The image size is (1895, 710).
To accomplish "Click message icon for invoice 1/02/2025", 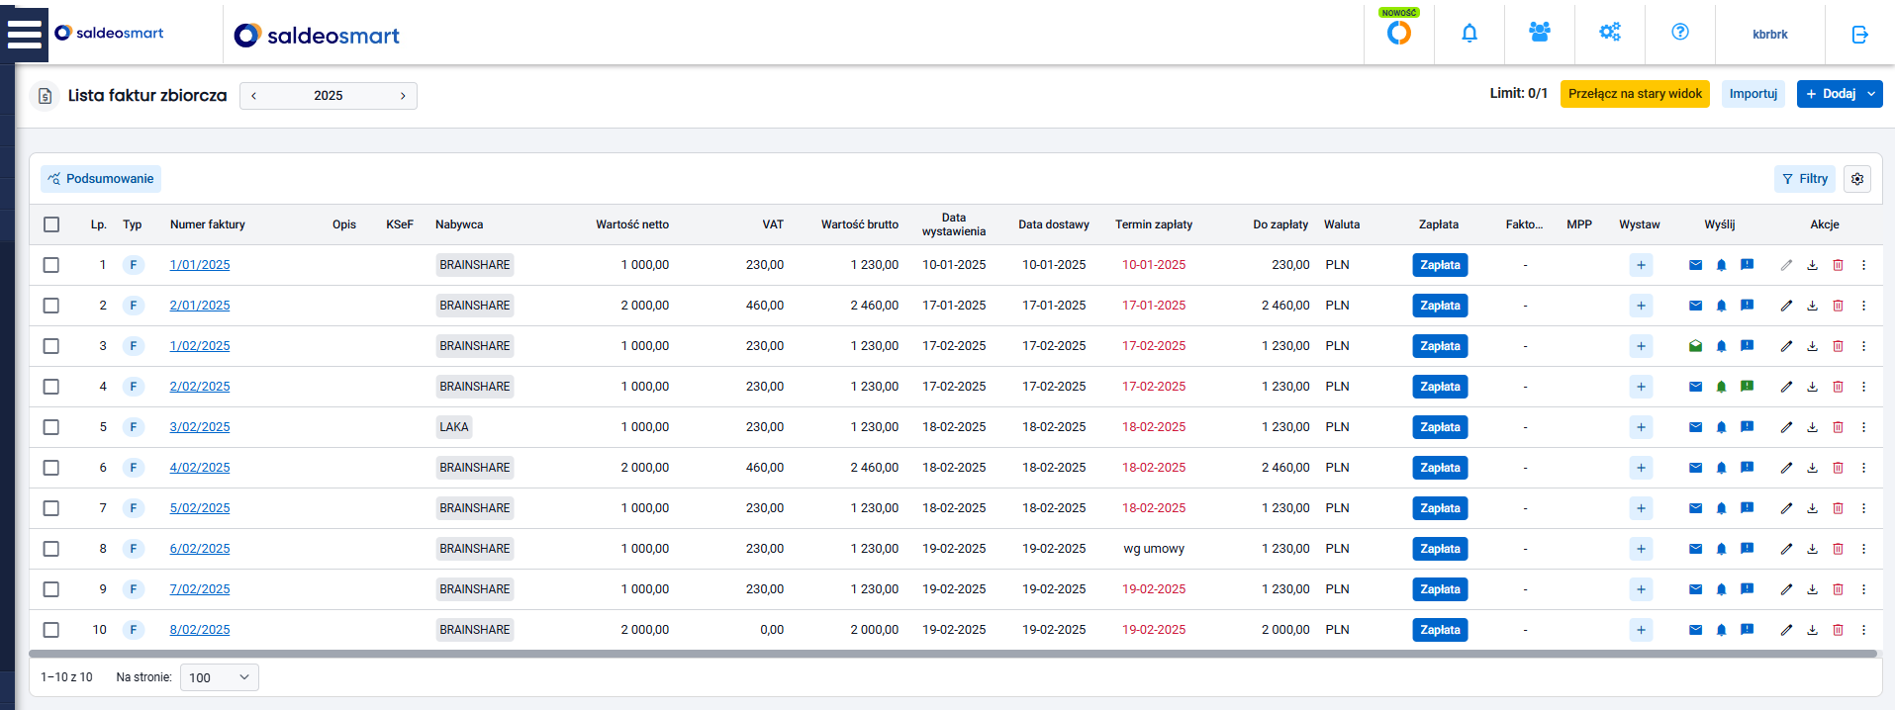I will coord(1748,346).
